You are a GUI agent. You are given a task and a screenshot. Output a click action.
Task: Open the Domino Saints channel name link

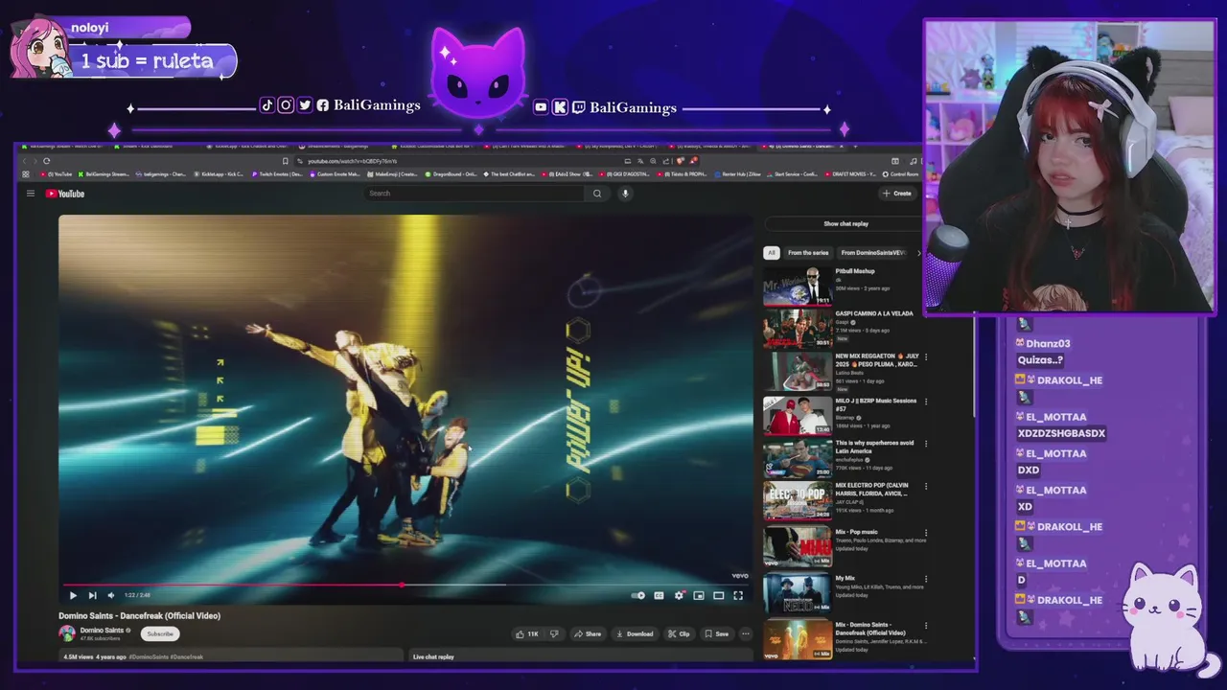(102, 630)
